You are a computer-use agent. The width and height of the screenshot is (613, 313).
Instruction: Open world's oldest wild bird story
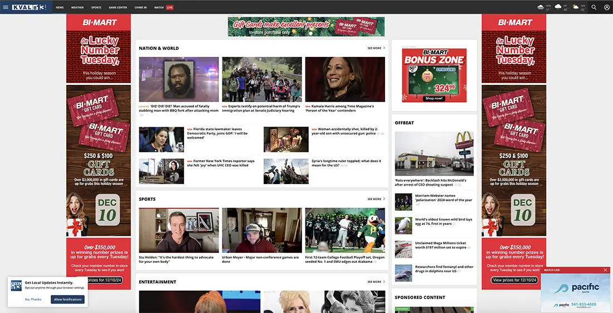[x=444, y=221]
